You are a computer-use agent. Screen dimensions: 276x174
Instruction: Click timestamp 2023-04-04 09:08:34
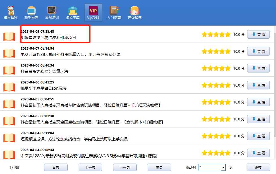[37, 150]
